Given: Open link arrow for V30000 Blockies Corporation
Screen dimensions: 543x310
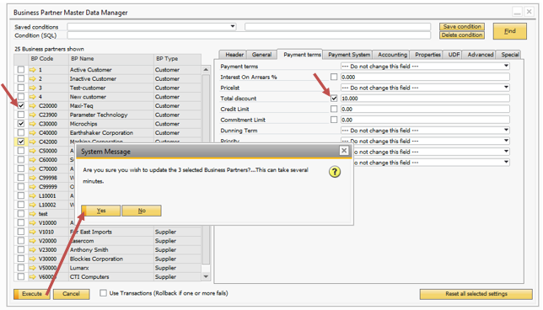Looking at the screenshot, I should 33,259.
